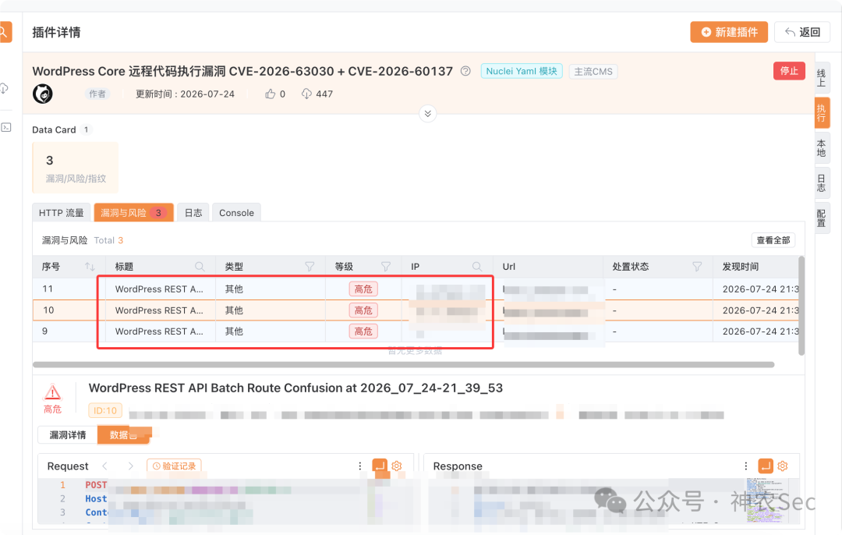Select the row with 序号 10
Viewport: 842px width, 535px height.
[x=416, y=310]
